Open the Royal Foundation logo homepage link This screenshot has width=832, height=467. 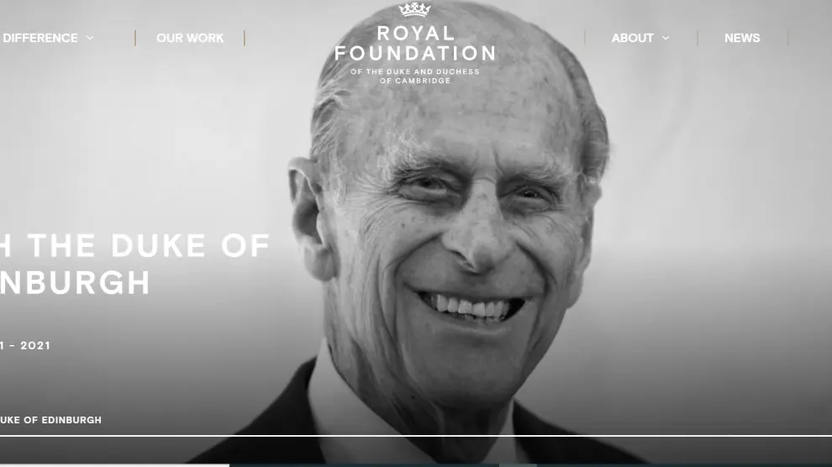pyautogui.click(x=414, y=44)
